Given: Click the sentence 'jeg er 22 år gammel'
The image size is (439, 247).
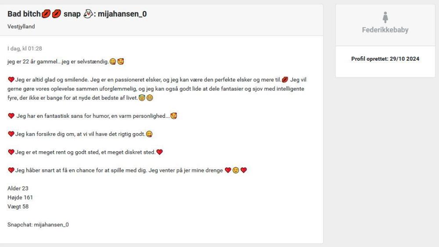Looking at the screenshot, I should pyautogui.click(x=32, y=62).
